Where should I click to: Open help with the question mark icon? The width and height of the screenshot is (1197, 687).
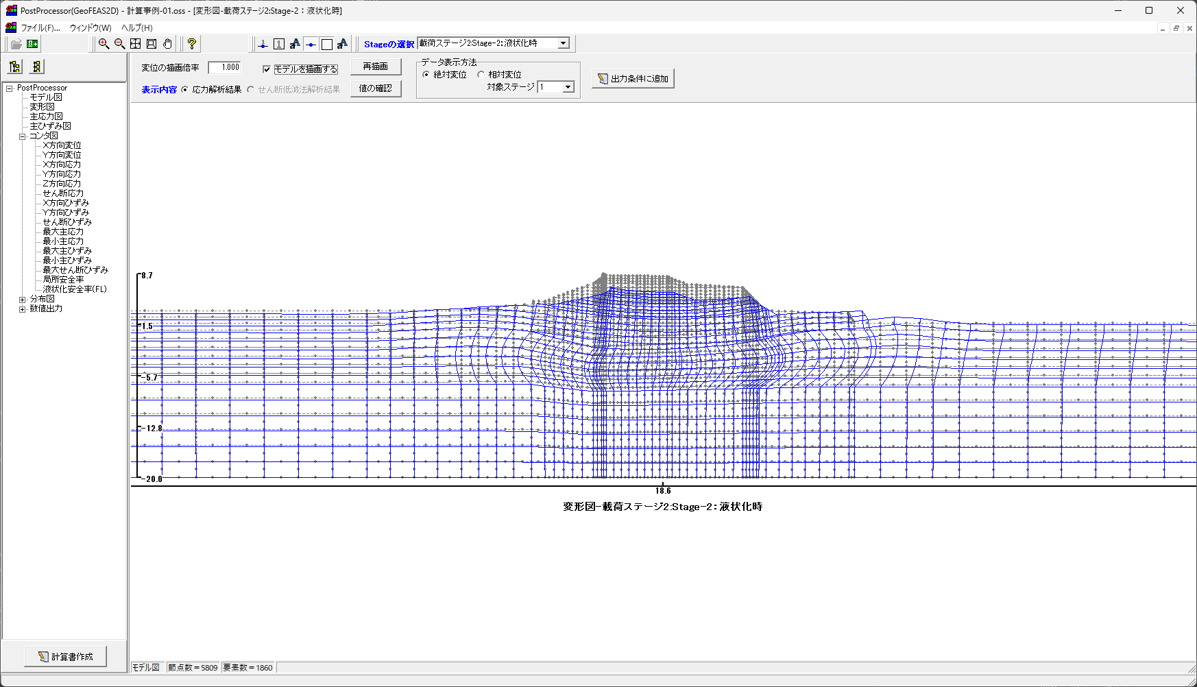tap(192, 44)
